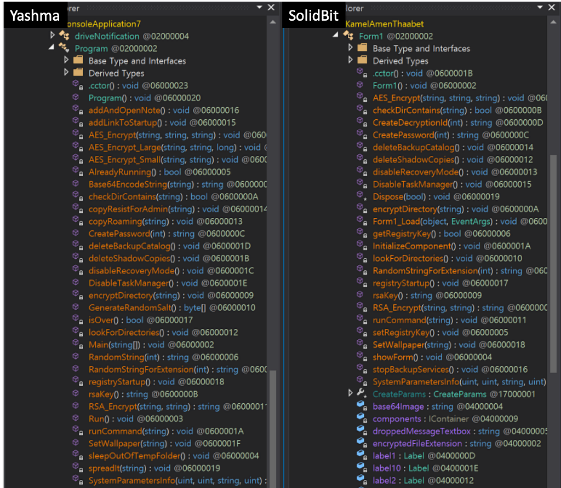The height and width of the screenshot is (488, 561).
Task: Select AES_Encrypt_Small method in Yashma
Action: click(178, 160)
